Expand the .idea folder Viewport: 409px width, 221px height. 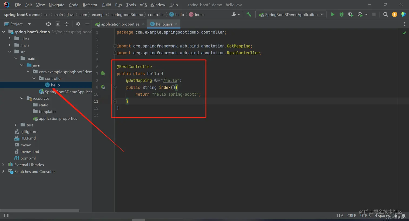10,38
